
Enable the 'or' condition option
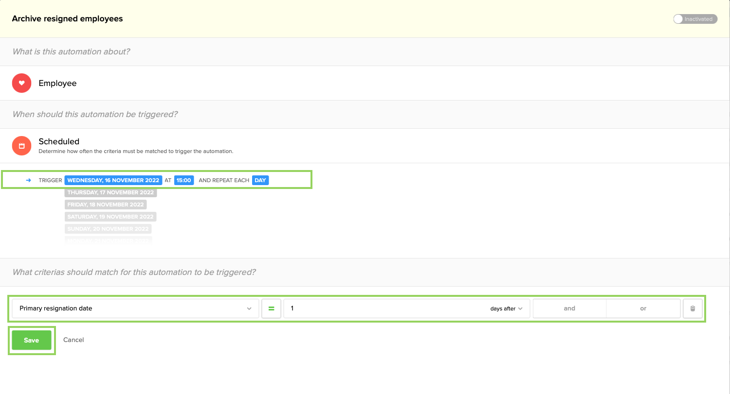(x=643, y=308)
